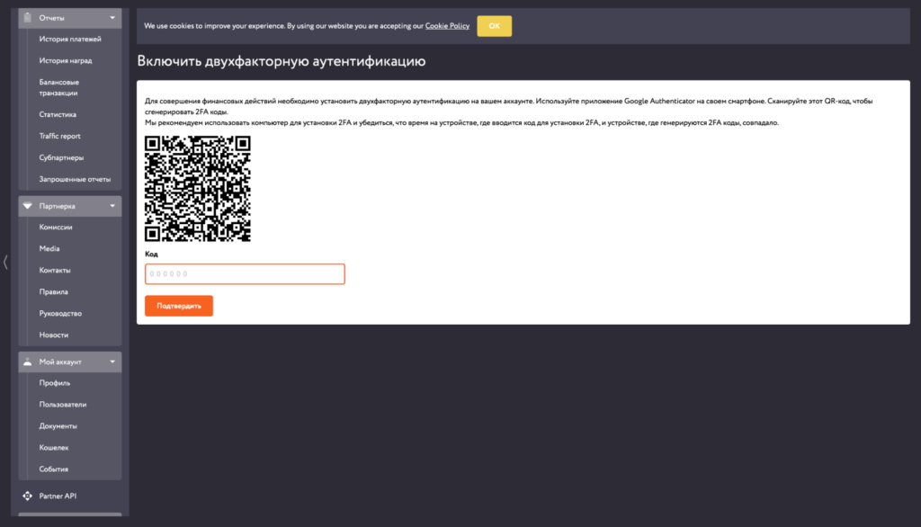Image resolution: width=921 pixels, height=527 pixels.
Task: Open События in account menu
Action: 53,469
